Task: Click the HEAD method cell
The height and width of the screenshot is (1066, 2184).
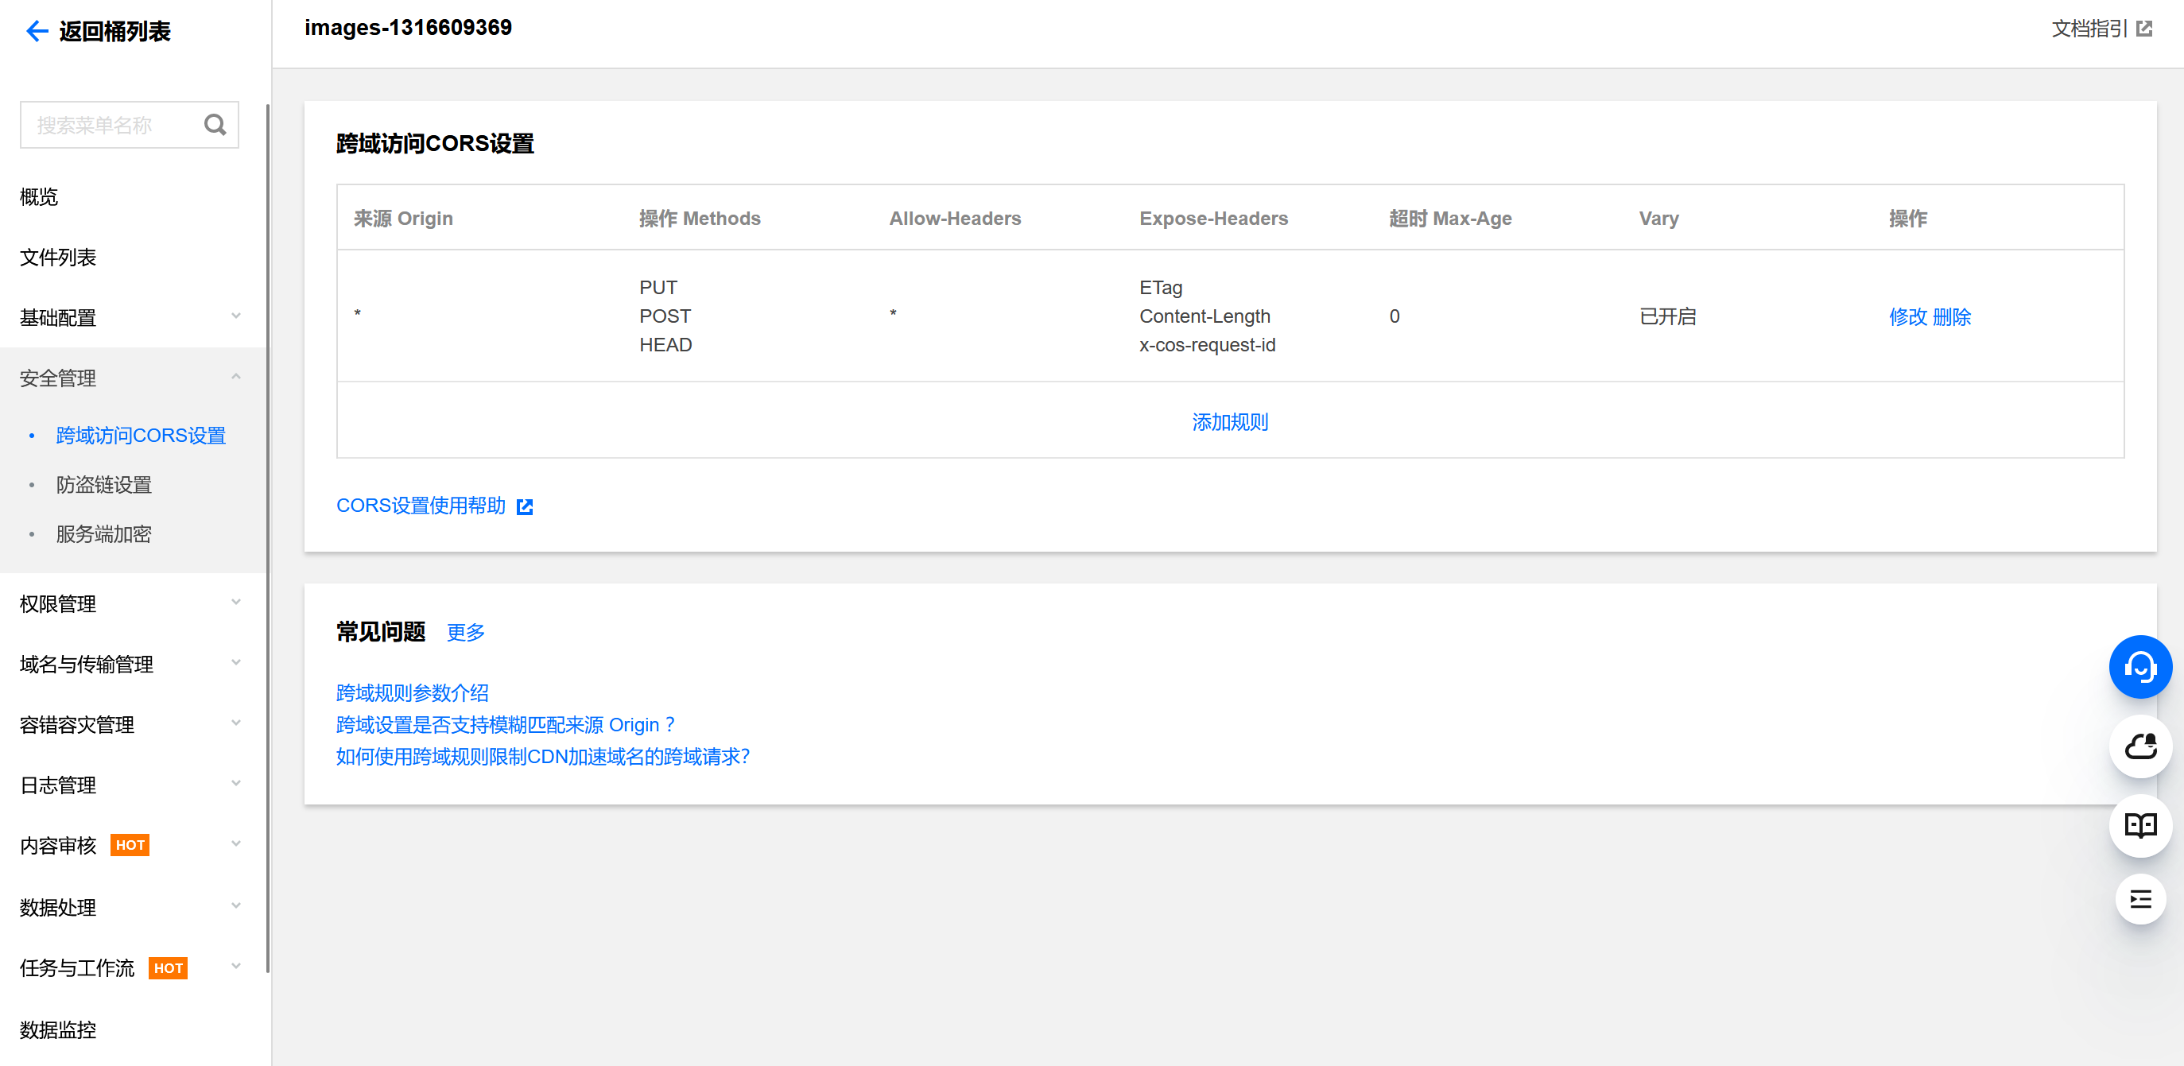Action: coord(665,345)
